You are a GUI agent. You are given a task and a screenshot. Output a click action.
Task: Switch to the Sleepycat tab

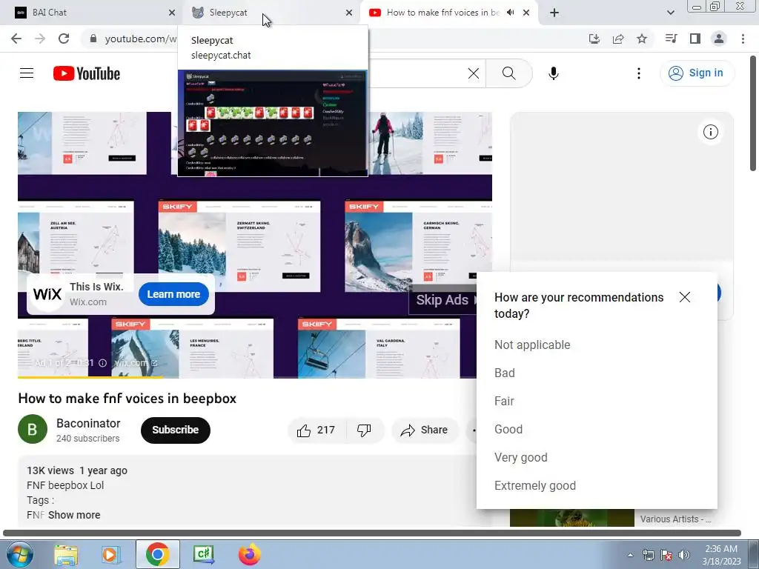271,13
